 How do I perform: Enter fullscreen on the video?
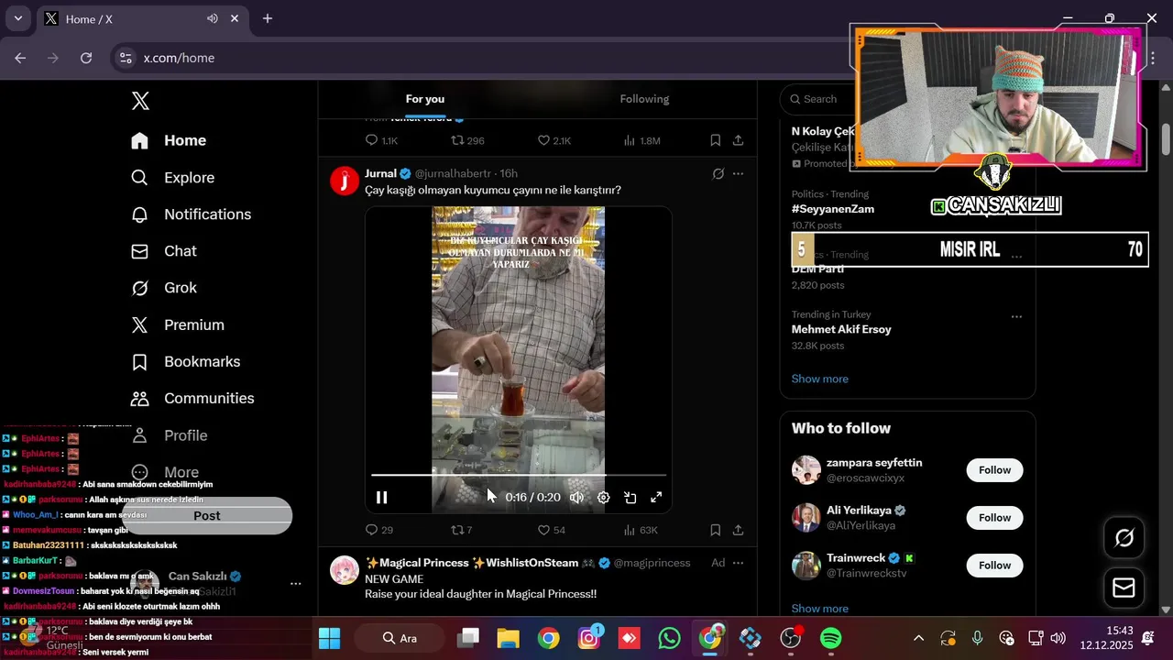point(656,498)
